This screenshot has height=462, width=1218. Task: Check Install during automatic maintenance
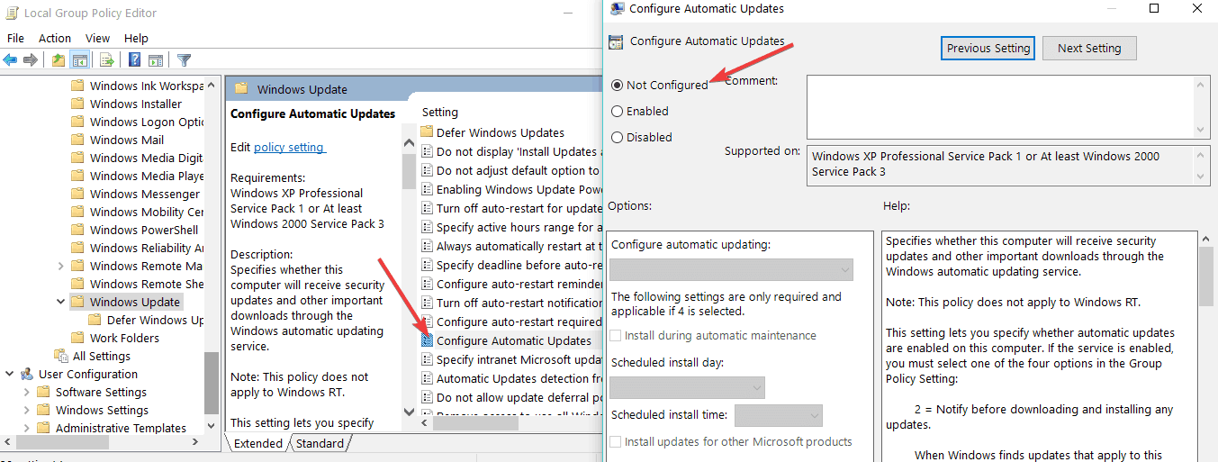click(616, 335)
